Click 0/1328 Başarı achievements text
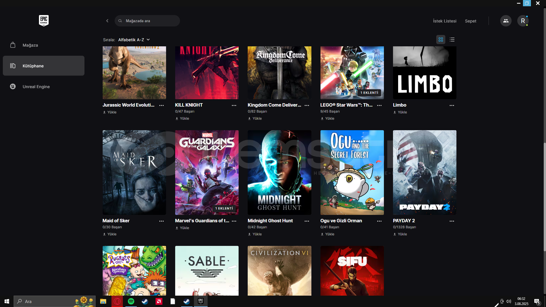The height and width of the screenshot is (307, 546). [404, 227]
